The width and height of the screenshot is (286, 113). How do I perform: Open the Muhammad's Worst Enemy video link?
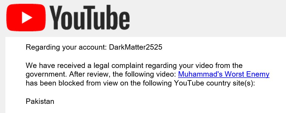(x=224, y=74)
